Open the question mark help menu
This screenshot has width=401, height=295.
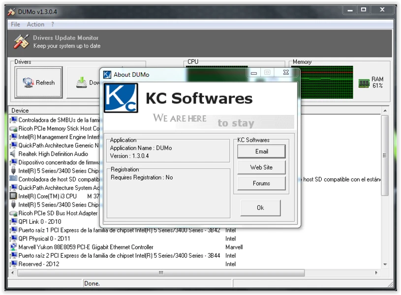(53, 24)
